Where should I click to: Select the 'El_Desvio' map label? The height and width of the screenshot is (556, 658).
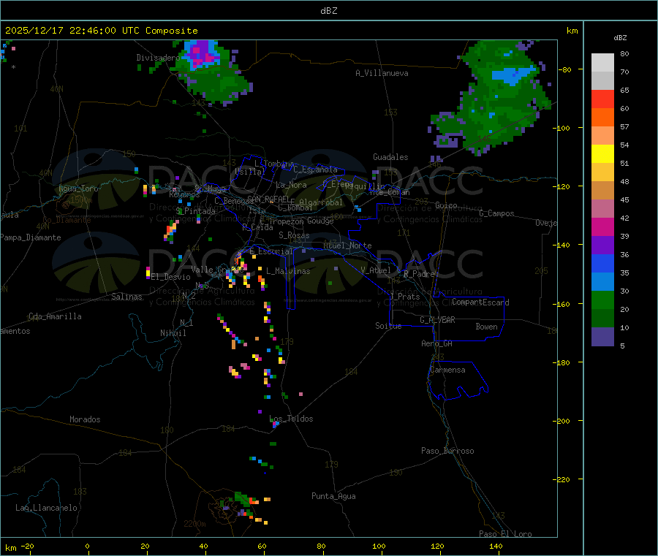(170, 277)
